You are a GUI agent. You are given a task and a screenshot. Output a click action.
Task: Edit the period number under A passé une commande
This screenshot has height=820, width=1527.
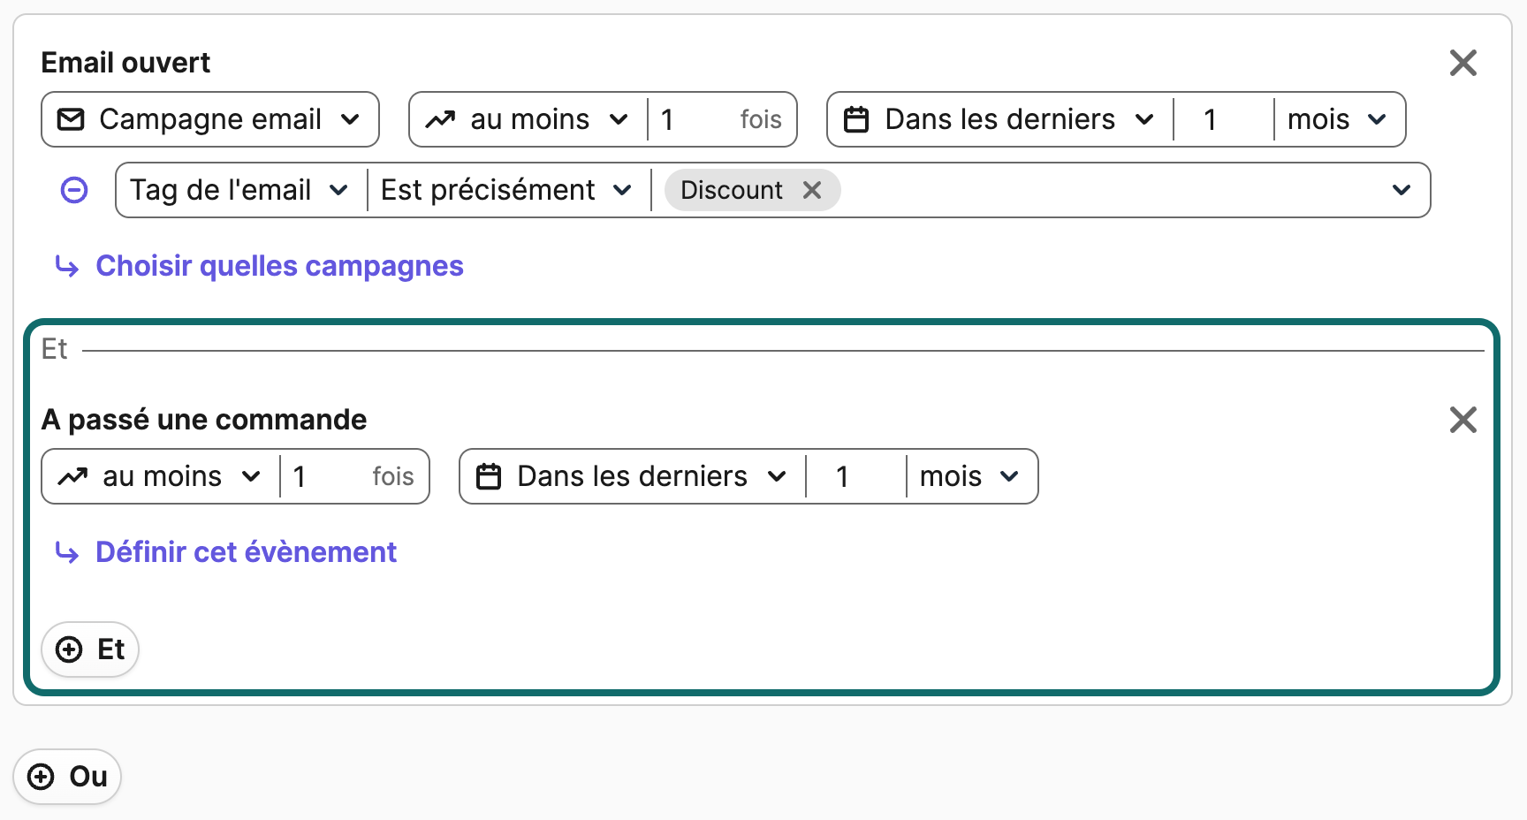(855, 476)
